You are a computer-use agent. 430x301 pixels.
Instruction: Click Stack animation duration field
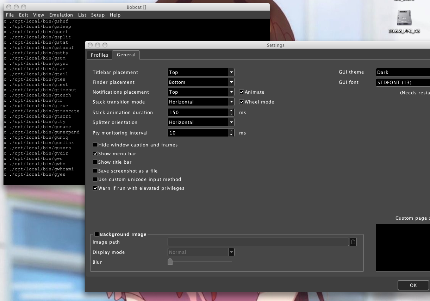coord(198,112)
